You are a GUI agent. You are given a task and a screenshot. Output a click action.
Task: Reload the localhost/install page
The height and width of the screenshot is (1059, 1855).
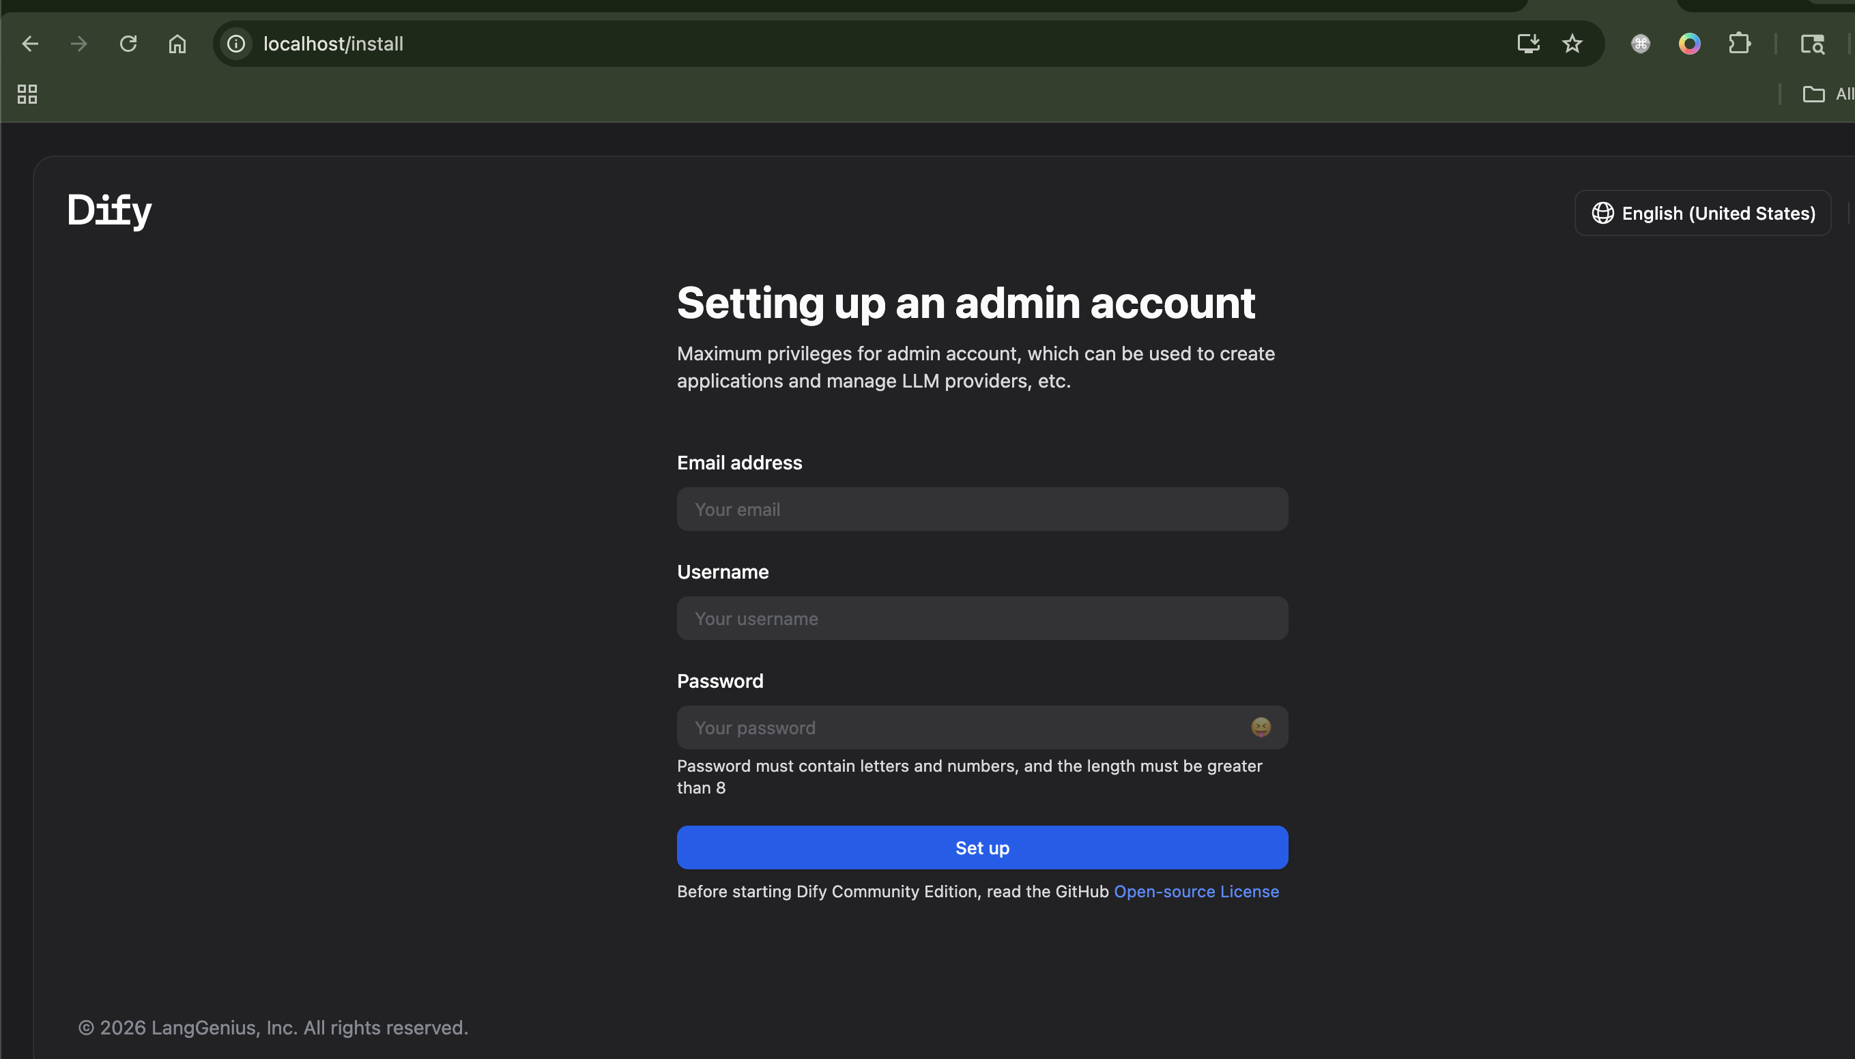128,44
